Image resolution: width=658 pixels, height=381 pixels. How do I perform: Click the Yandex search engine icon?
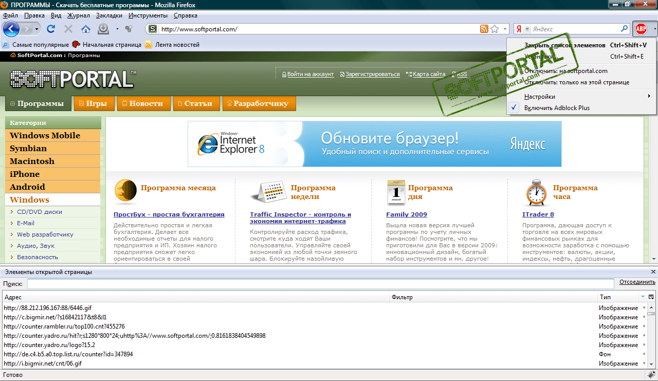click(519, 29)
